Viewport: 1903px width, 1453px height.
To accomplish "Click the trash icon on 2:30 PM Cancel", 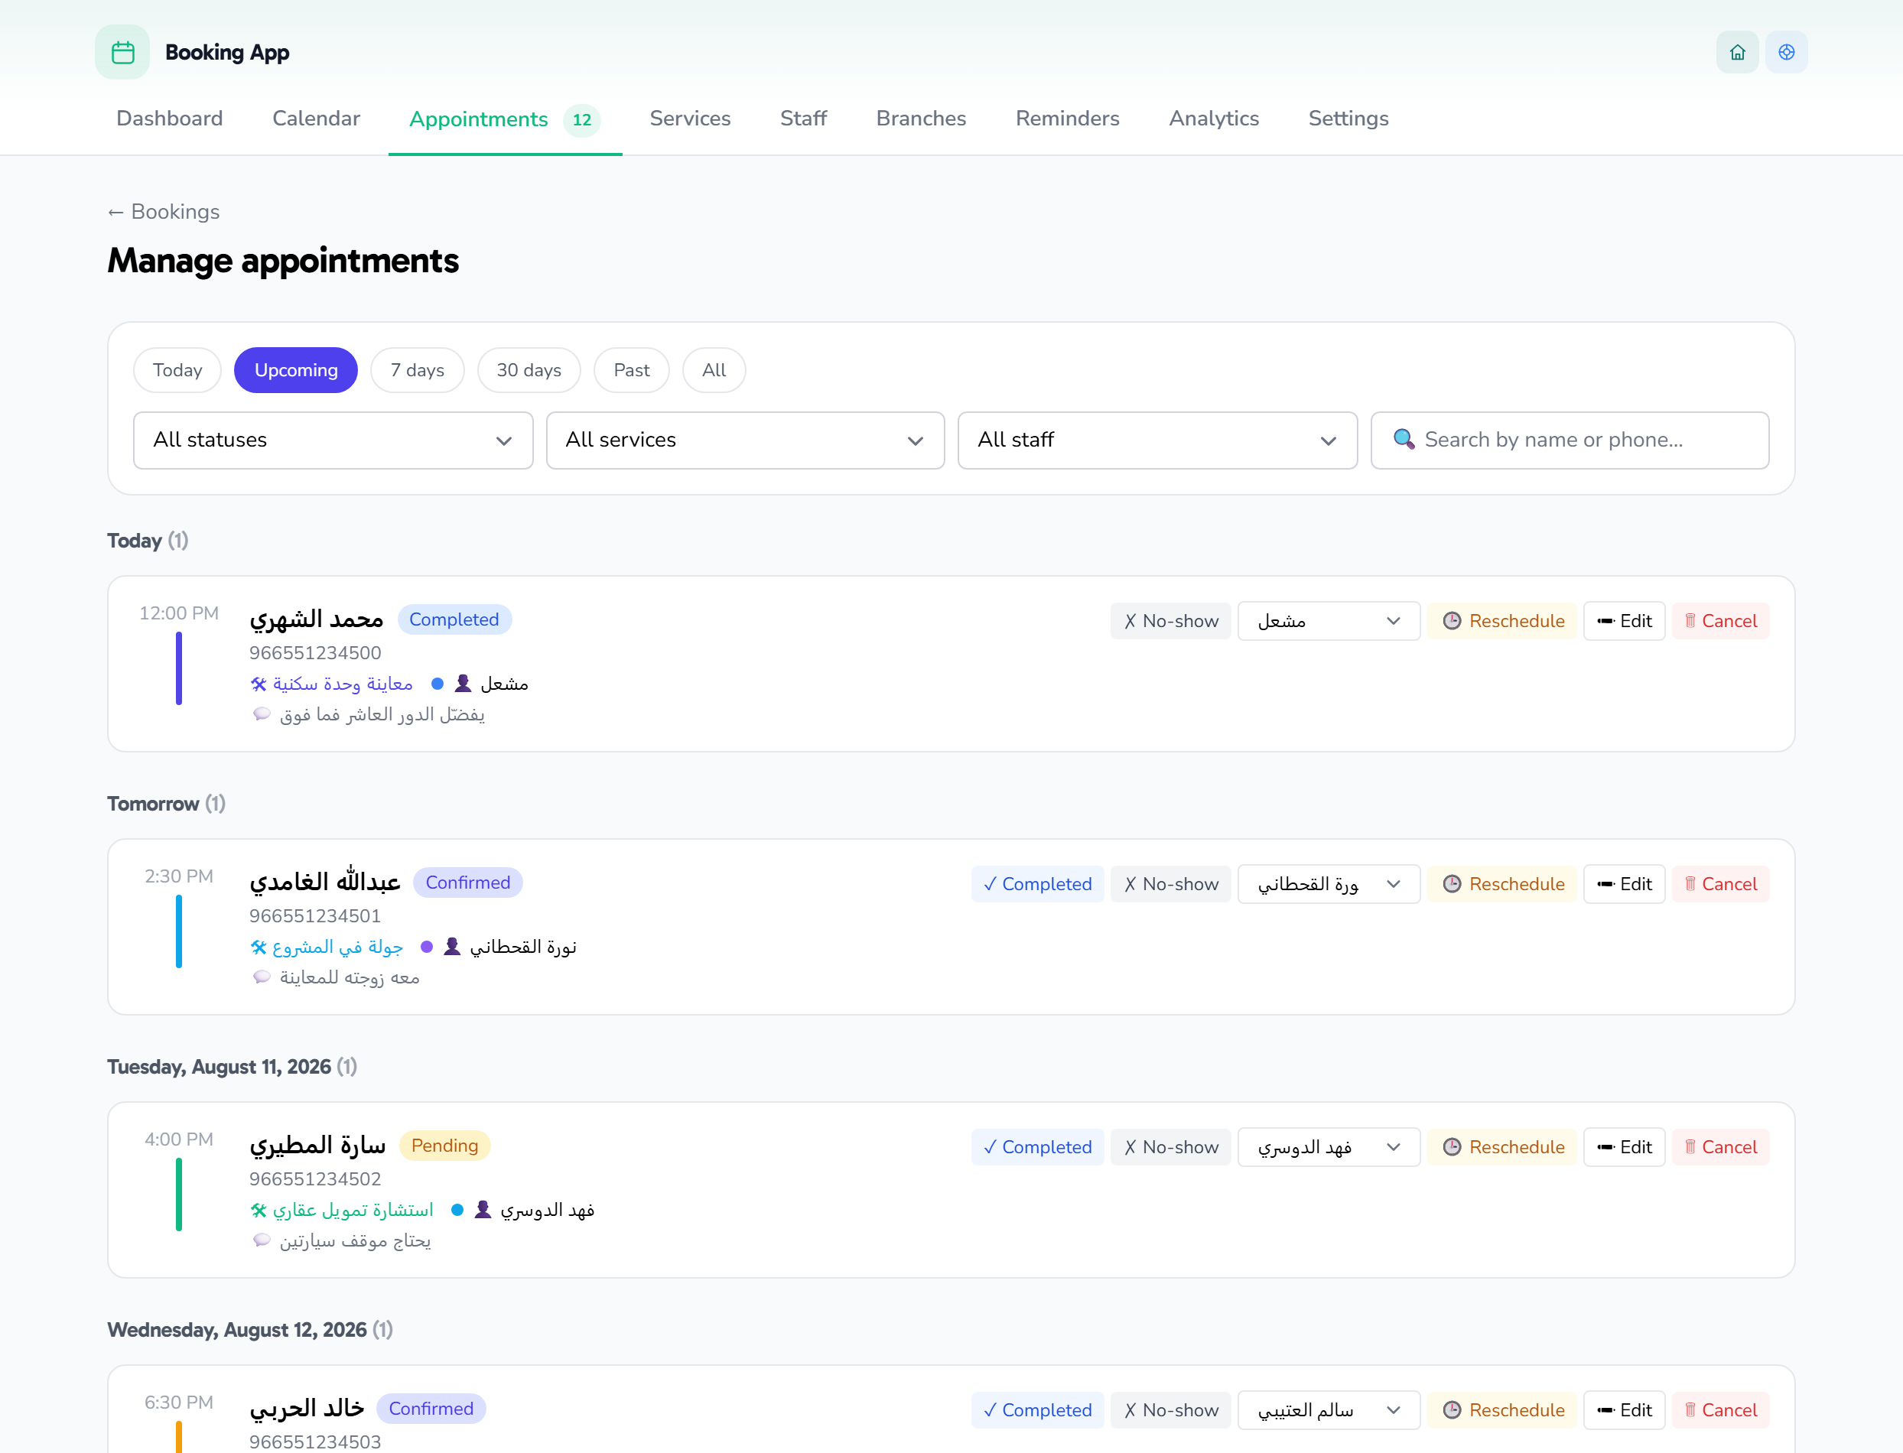I will [1690, 884].
